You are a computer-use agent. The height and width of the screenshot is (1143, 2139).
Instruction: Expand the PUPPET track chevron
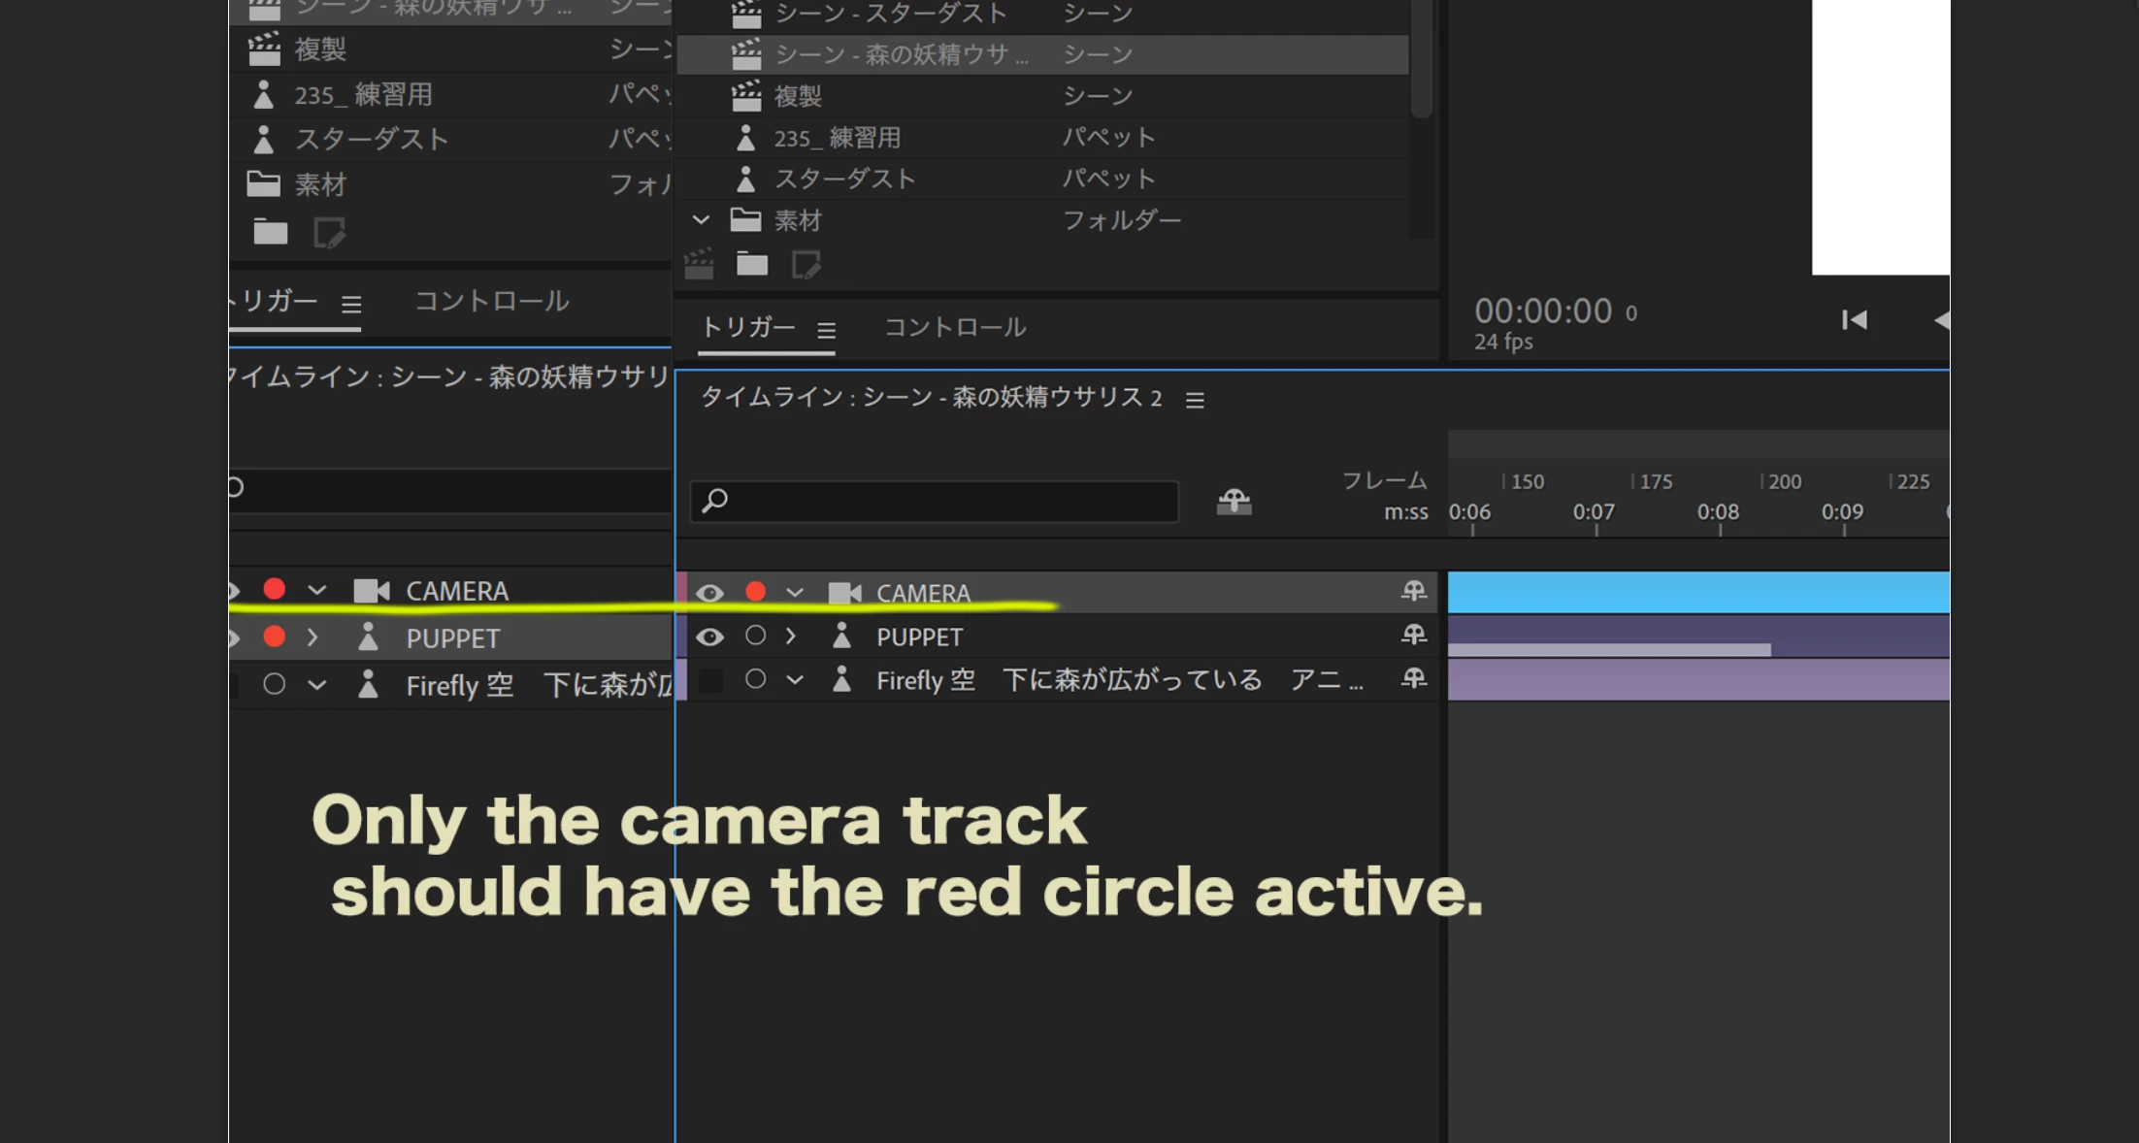coord(791,636)
